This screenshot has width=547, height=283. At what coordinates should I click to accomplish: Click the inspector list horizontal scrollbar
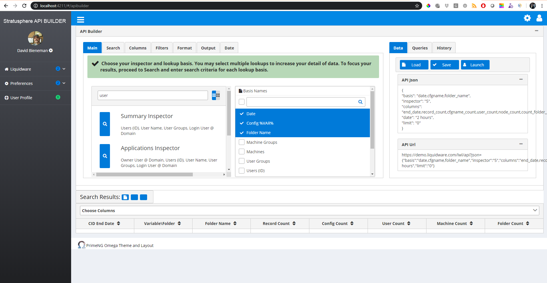click(145, 174)
